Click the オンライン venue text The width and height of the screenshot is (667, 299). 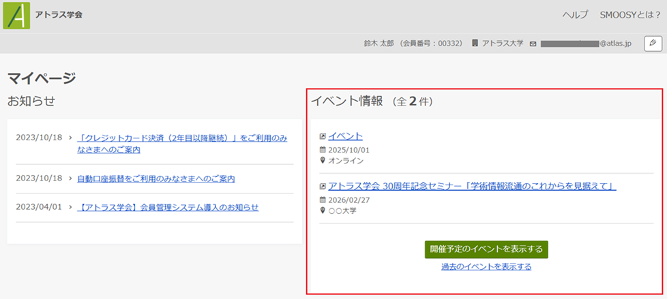(346, 161)
